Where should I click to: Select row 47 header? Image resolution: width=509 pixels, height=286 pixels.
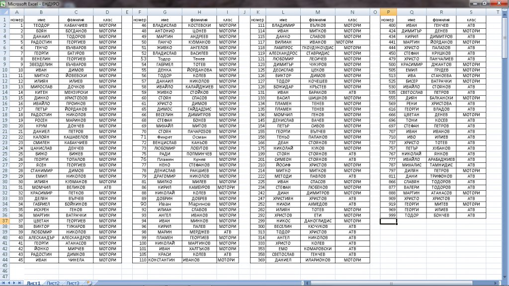(x=4, y=277)
